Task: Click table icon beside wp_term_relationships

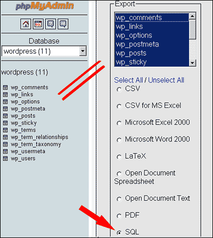Action: pos(5,137)
